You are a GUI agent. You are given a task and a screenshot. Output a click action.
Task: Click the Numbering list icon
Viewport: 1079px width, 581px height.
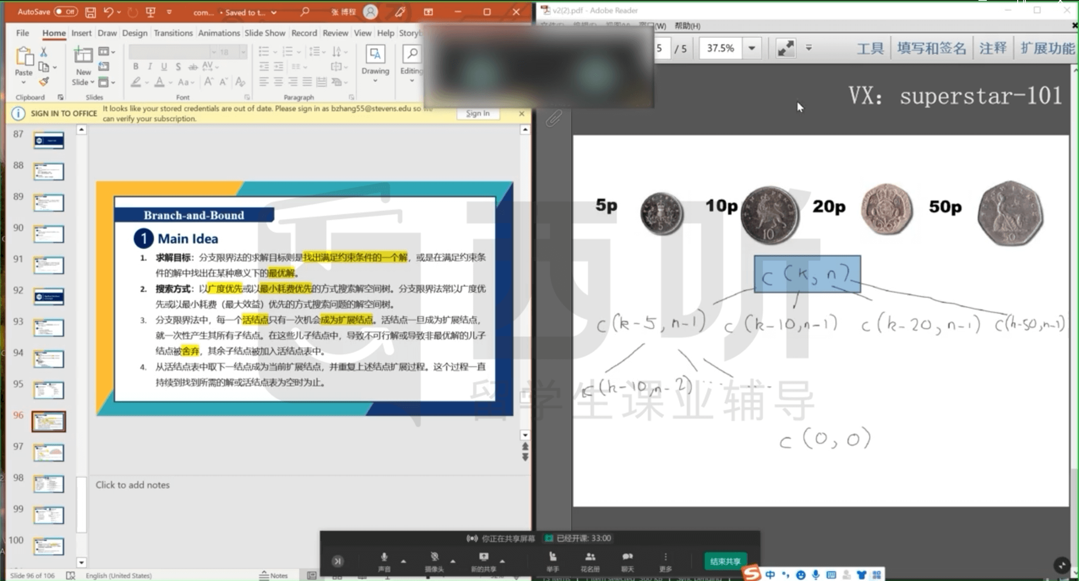click(x=287, y=51)
